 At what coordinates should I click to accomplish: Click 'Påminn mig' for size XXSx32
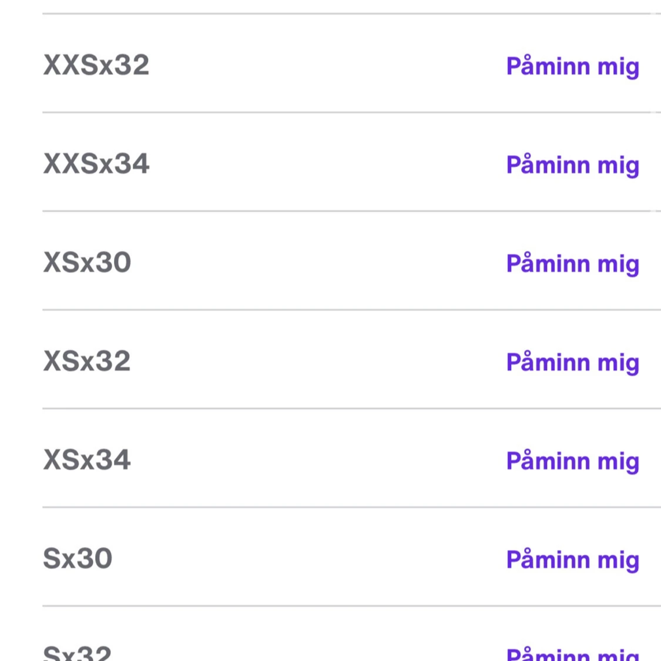coord(572,66)
